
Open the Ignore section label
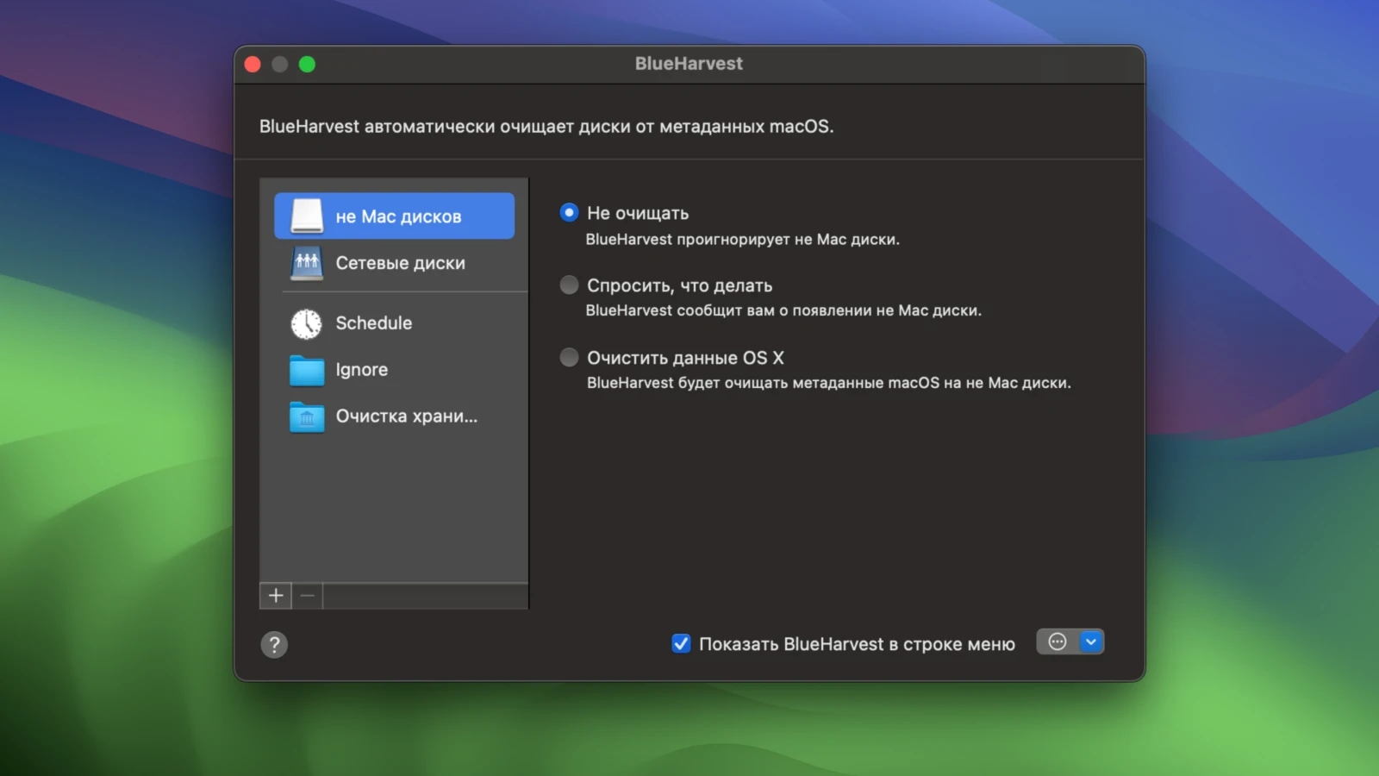(361, 370)
